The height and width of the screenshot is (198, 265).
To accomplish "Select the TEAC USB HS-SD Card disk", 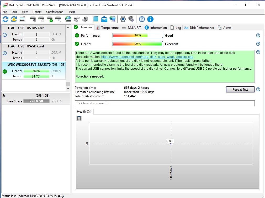I will pyautogui.click(x=34, y=52).
